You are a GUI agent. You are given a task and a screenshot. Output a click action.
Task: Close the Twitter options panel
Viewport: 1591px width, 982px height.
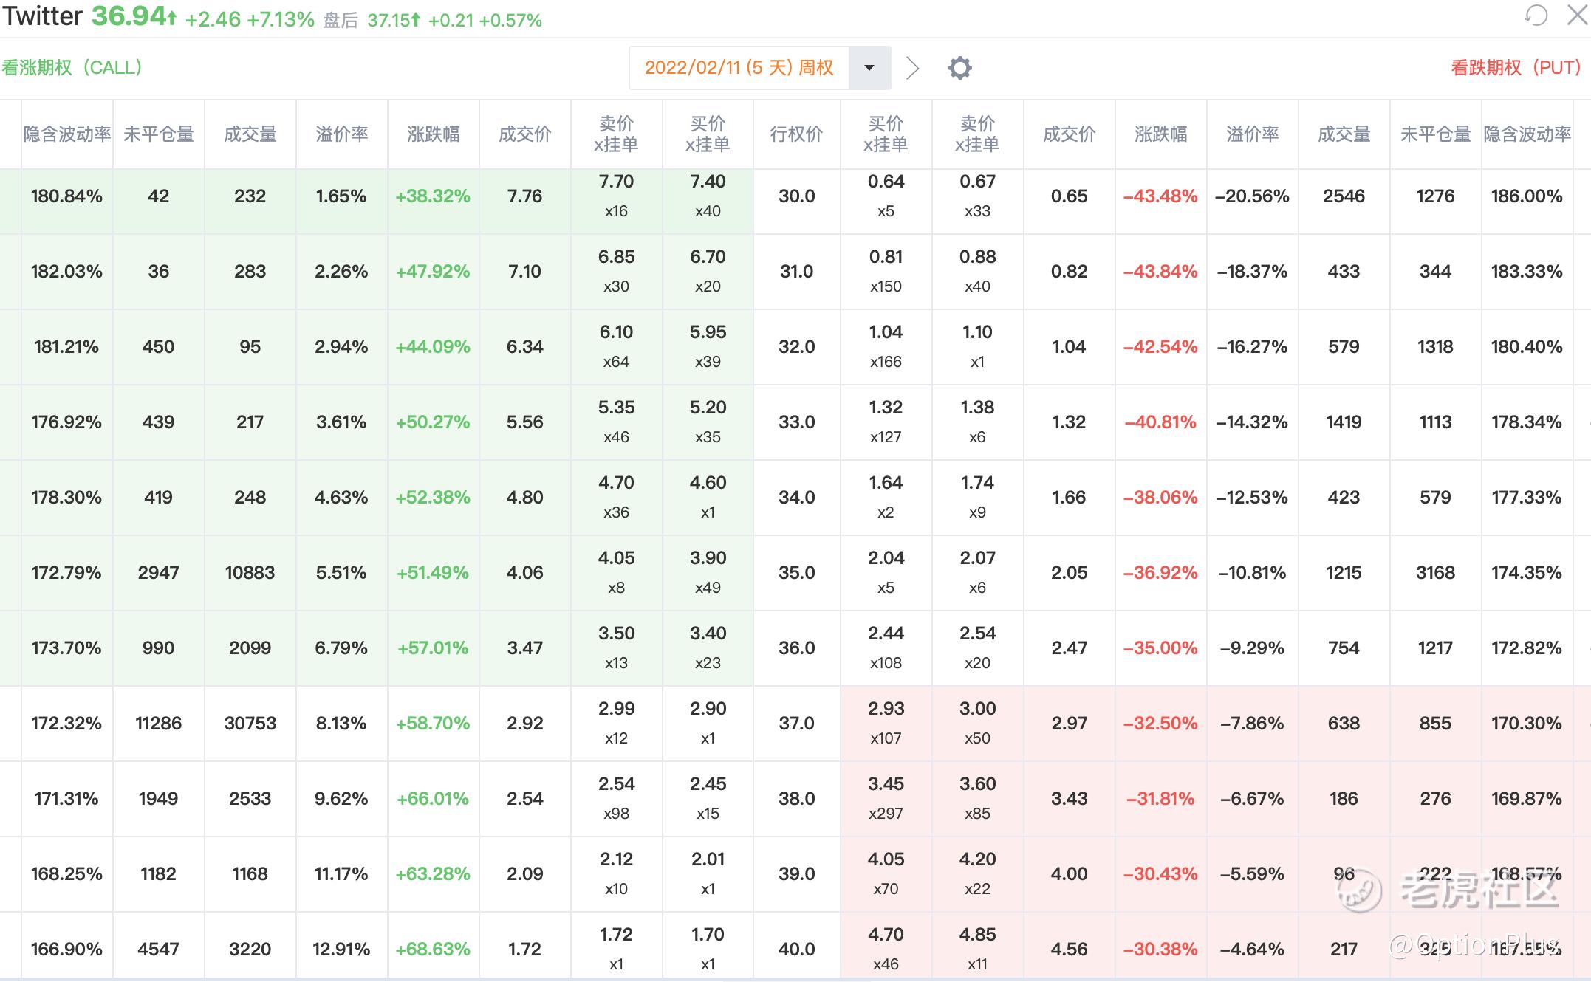[1578, 15]
